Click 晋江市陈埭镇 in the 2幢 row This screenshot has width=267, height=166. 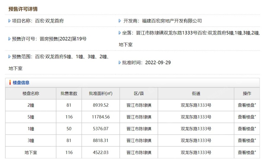(139, 105)
